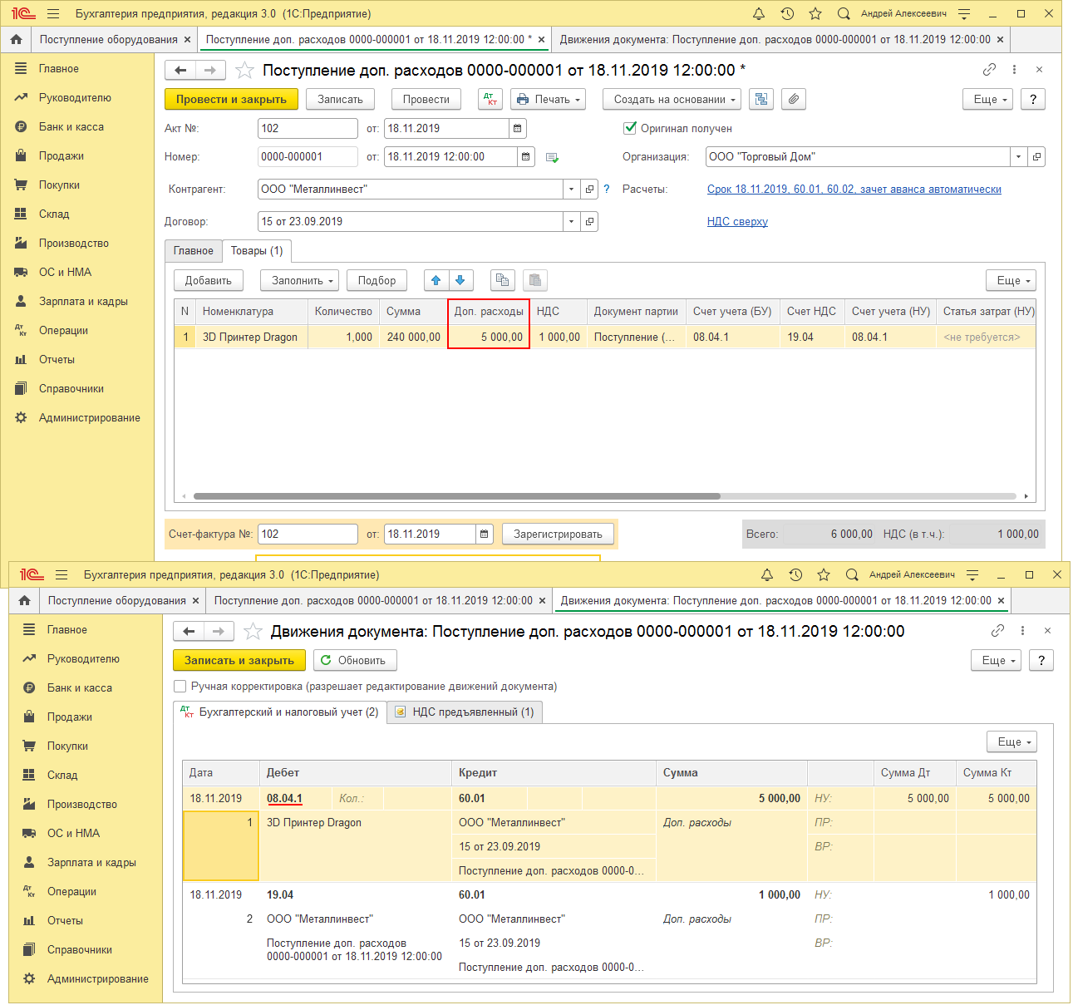
Task: Open Еще menu above postings table
Action: click(1012, 741)
